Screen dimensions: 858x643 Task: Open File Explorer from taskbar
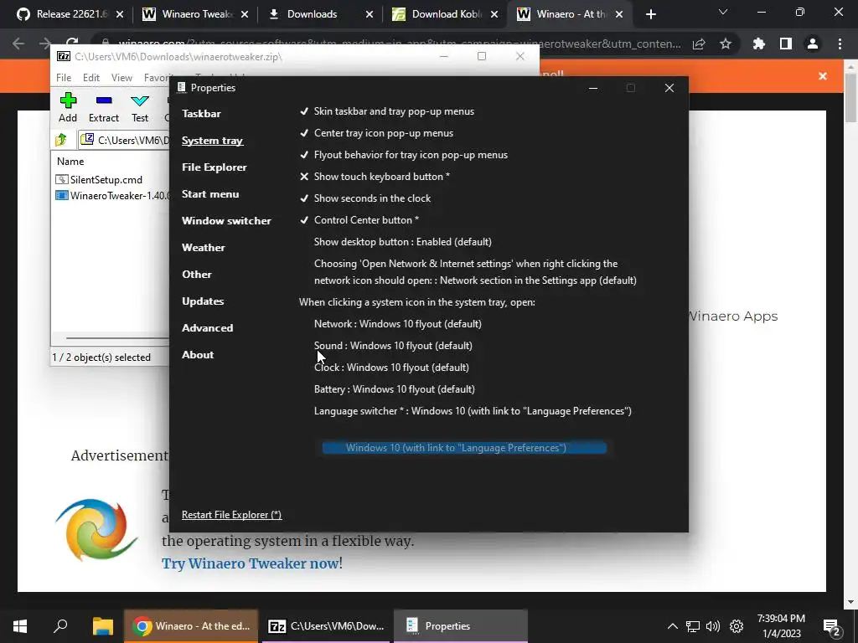point(102,626)
